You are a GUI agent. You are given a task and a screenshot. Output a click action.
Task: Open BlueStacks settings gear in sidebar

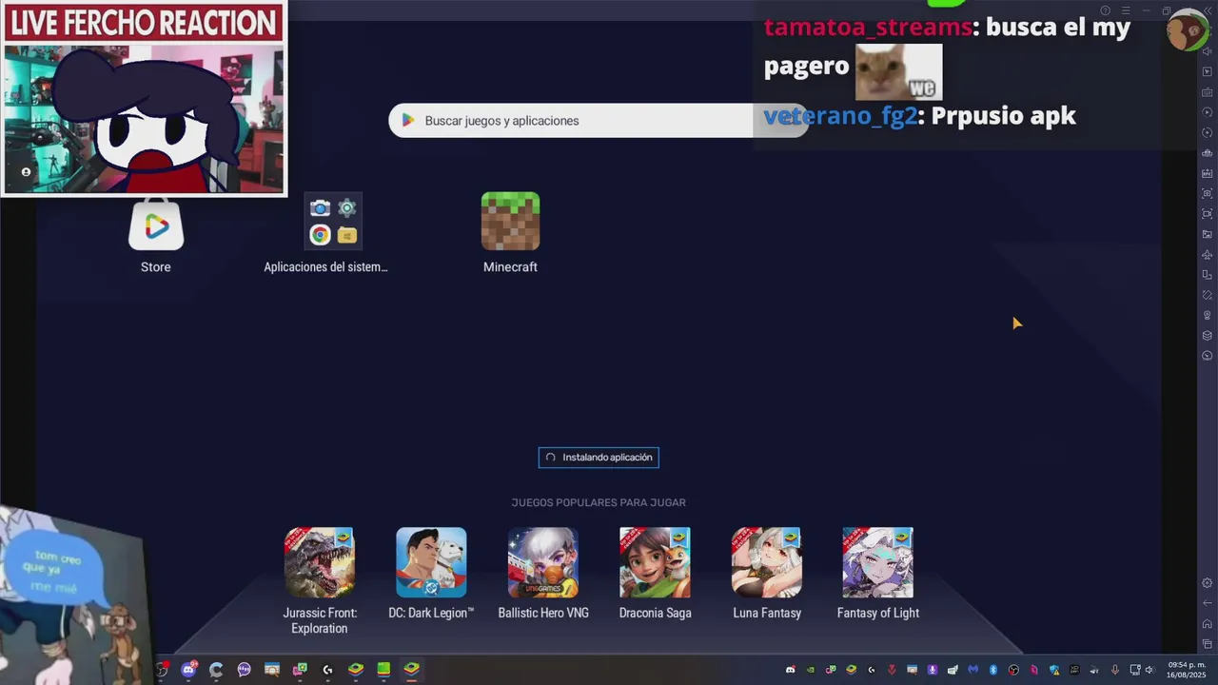click(1208, 583)
